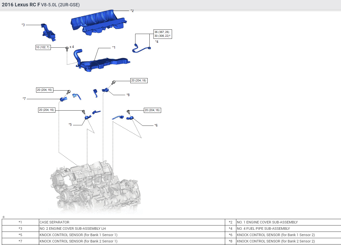
Task: Click the blue No. 1 engine cover part
Action: pos(98,22)
